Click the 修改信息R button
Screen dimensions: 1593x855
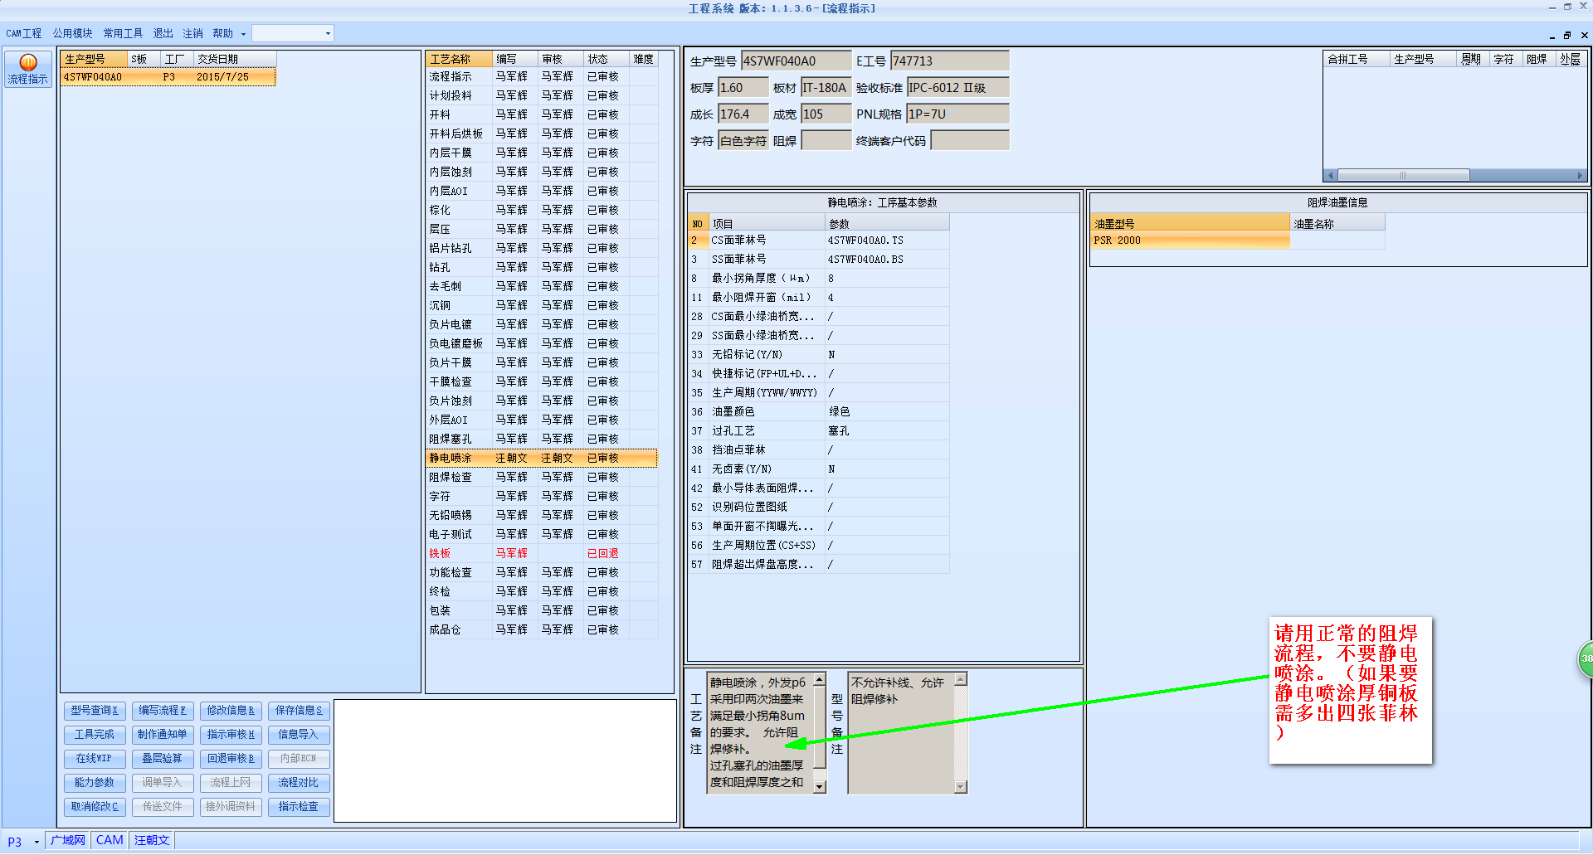[x=231, y=711]
